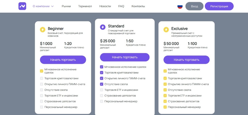Click the Russian flag language icon
Viewport: 248px width, 115px height.
pyautogui.click(x=180, y=6)
